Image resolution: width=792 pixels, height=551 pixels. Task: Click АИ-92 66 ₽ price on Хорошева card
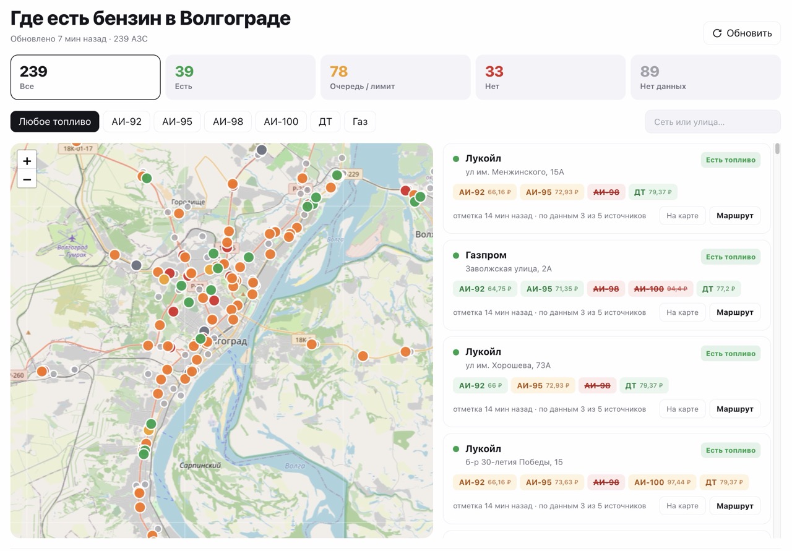[480, 386]
